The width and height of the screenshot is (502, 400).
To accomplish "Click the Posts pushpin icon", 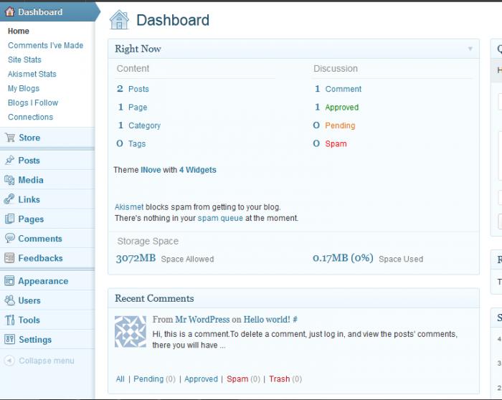I will (9, 160).
